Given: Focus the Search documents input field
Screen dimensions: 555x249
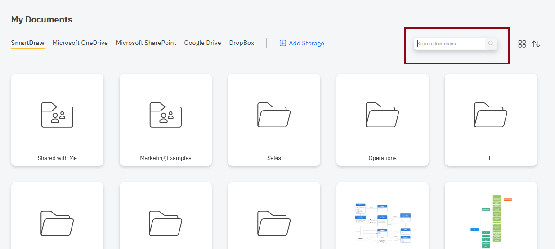Looking at the screenshot, I should click(x=450, y=44).
